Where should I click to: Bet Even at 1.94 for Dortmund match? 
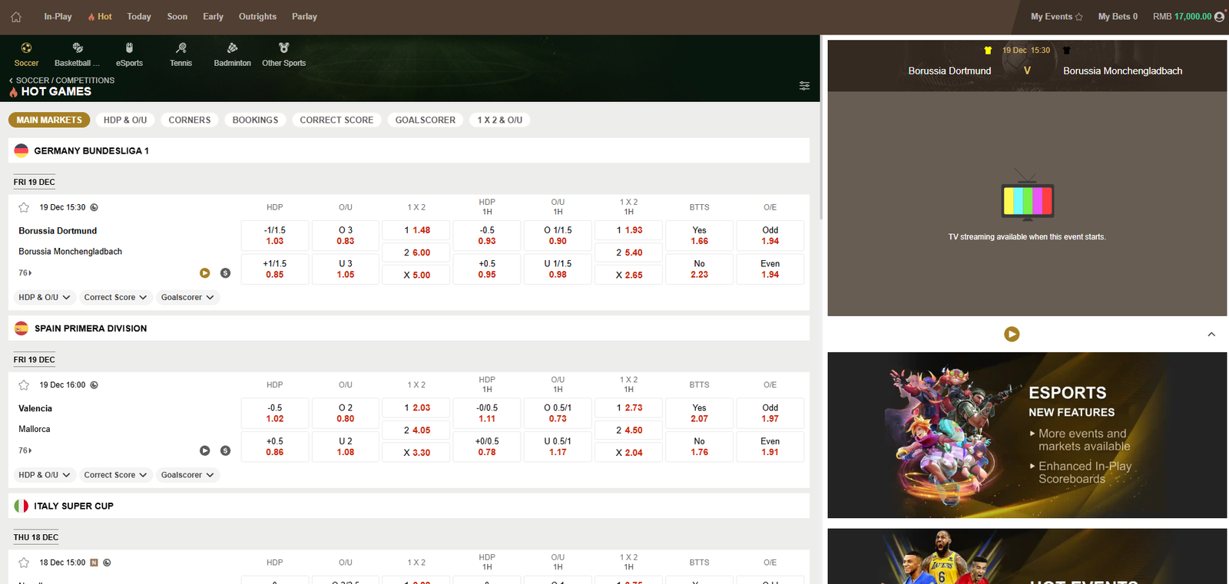770,269
